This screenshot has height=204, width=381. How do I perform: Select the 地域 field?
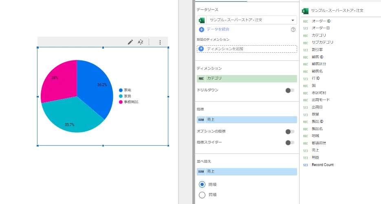click(315, 136)
